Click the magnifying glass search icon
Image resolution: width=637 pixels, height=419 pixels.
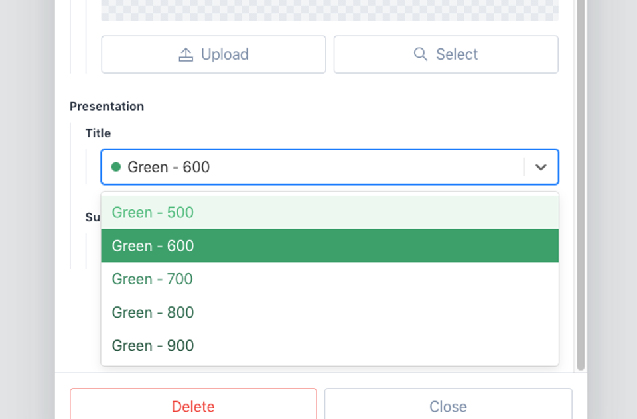point(420,54)
